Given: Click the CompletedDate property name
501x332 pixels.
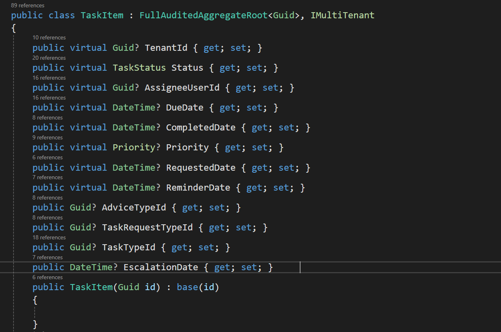Looking at the screenshot, I should click(200, 128).
